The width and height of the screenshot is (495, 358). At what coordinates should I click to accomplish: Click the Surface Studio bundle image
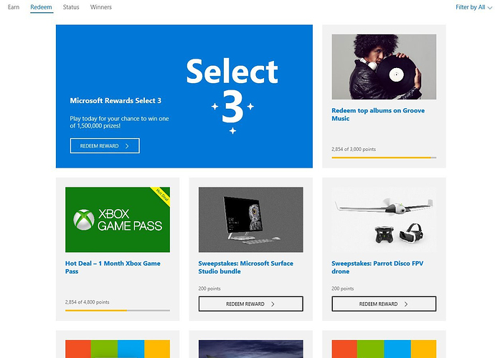[x=250, y=220]
